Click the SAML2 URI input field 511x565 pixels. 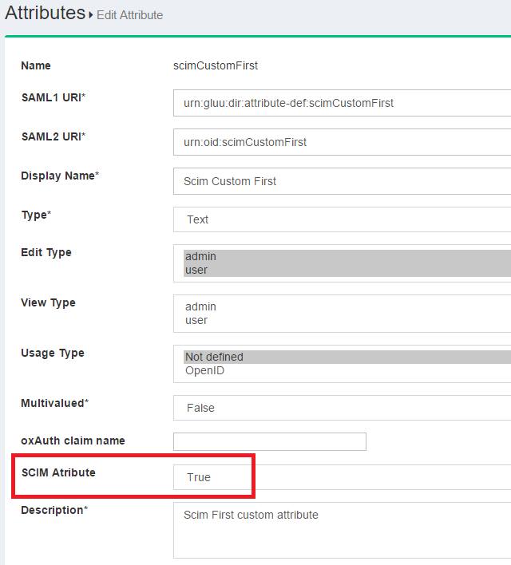tap(342, 142)
